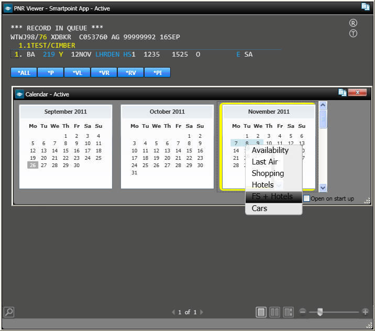This screenshot has height=331, width=375.
Task: Click the *PI button
Action: (157, 72)
